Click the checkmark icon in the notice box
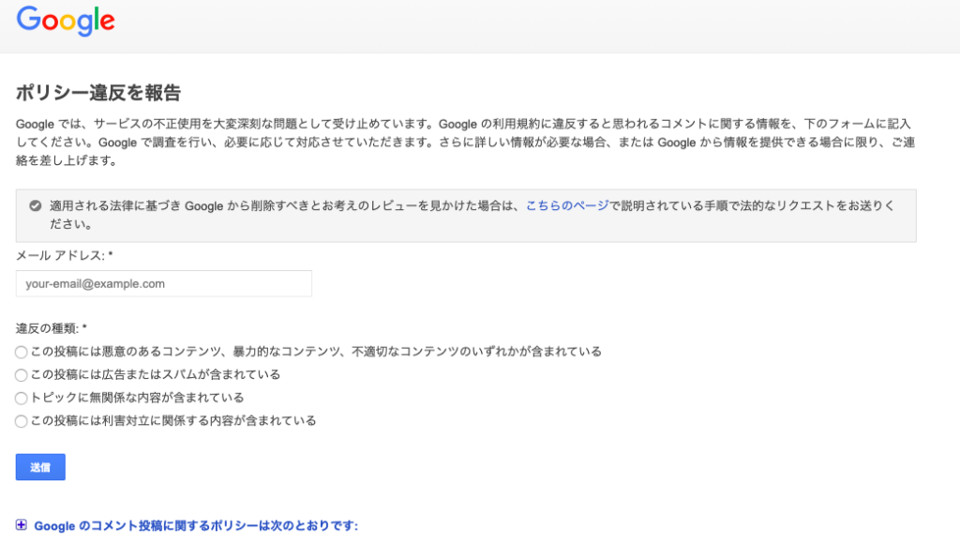The image size is (960, 545). pyautogui.click(x=36, y=205)
